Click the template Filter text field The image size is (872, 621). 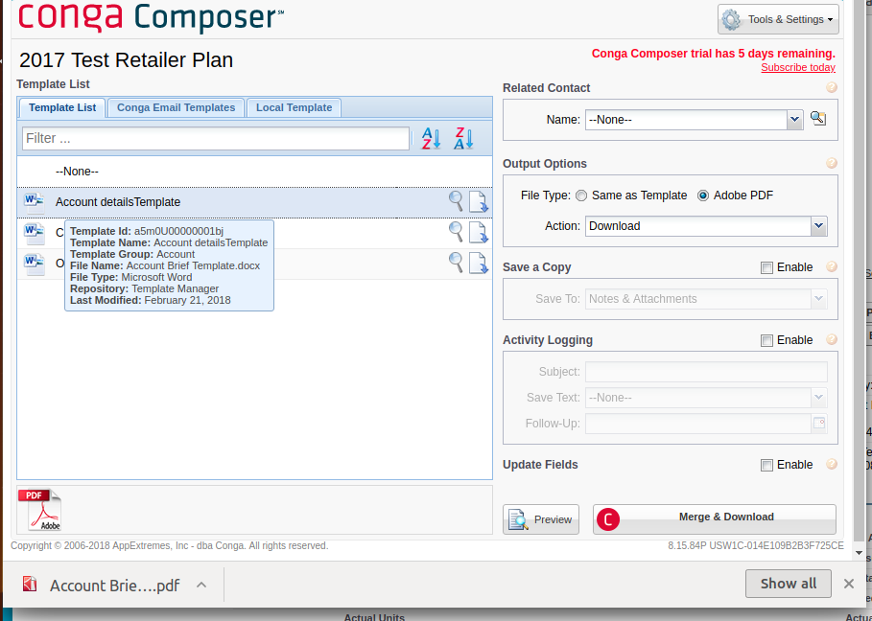(216, 138)
